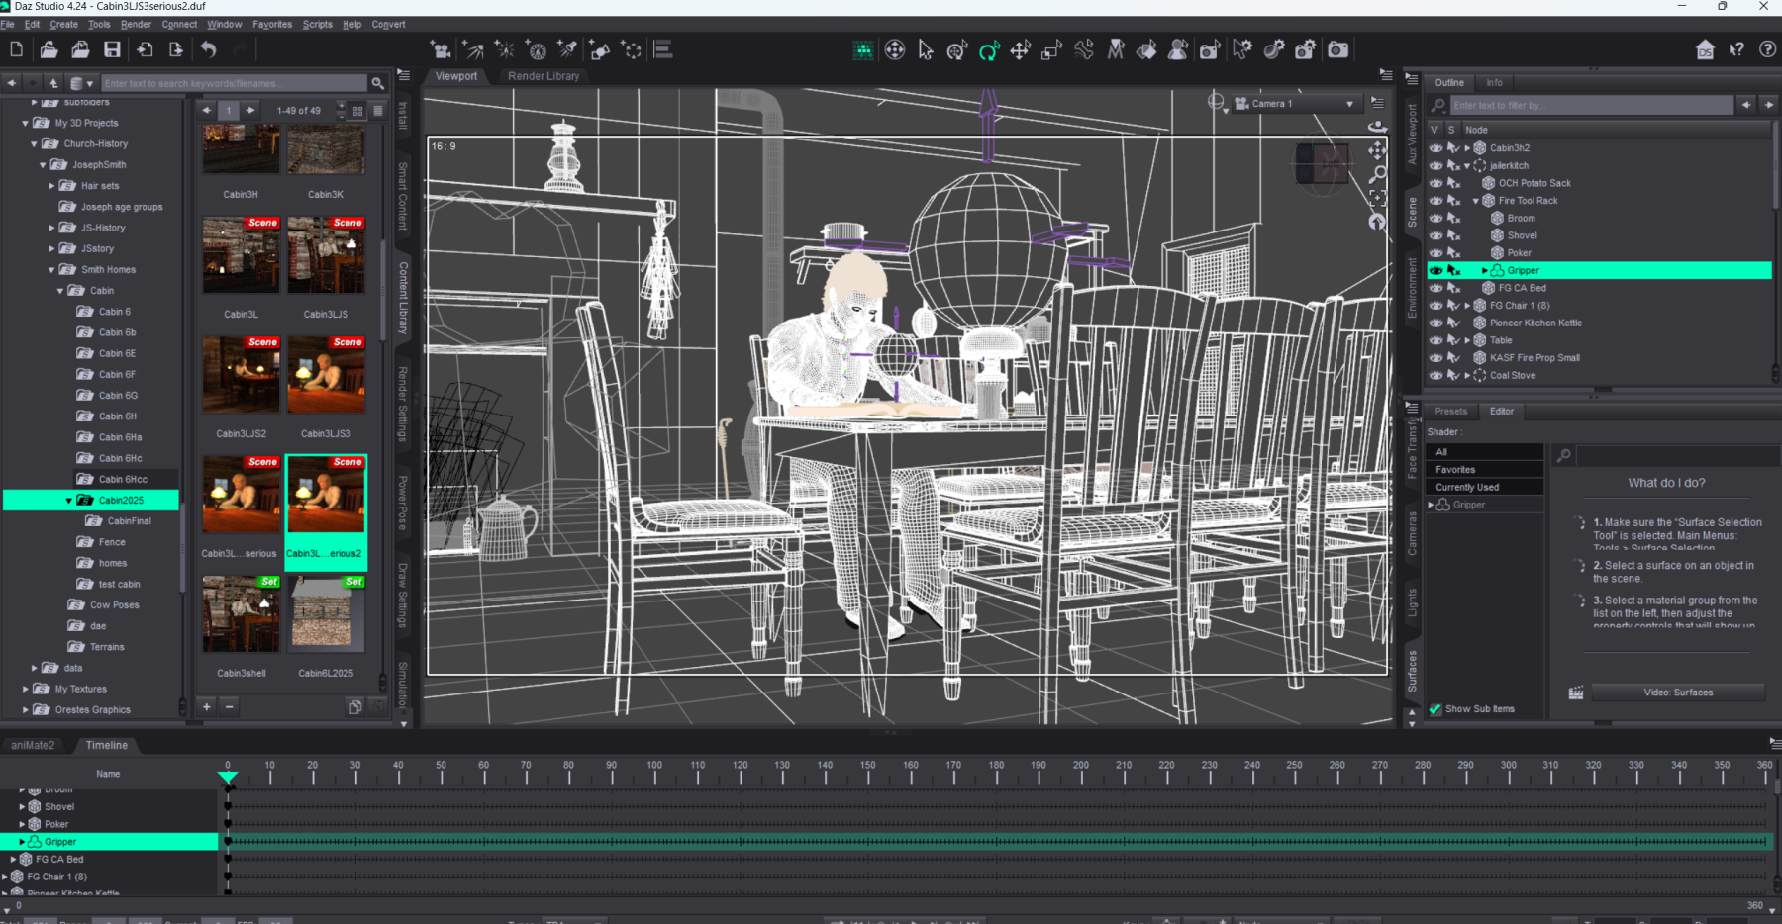Click the Undo arrow in toolbar
The width and height of the screenshot is (1782, 924).
208,49
